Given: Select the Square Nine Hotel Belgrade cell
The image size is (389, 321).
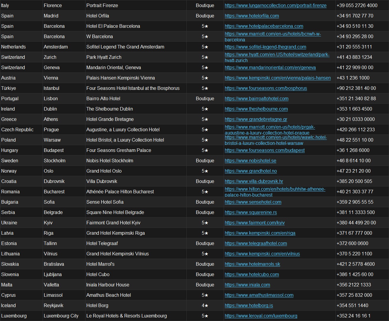Looking at the screenshot, I should tap(136, 212).
